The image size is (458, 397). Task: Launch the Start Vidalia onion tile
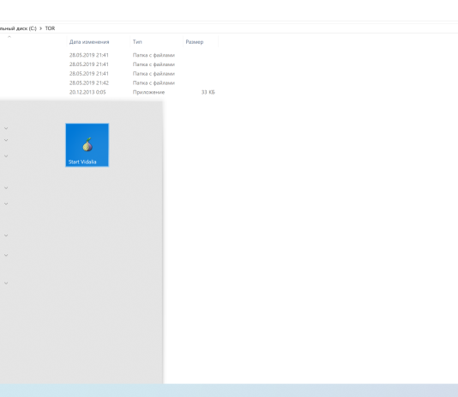click(x=87, y=145)
